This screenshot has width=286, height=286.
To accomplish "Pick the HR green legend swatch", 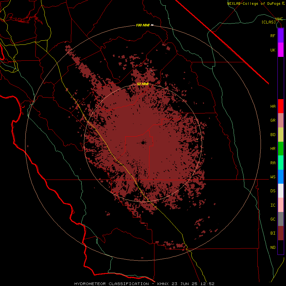I will 281,149.
